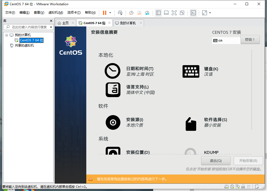The width and height of the screenshot is (267, 191).
Task: Collapse the 我的计算机 tree node
Action: point(7,35)
